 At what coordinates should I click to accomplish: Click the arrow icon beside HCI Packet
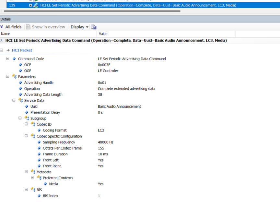coord(8,50)
